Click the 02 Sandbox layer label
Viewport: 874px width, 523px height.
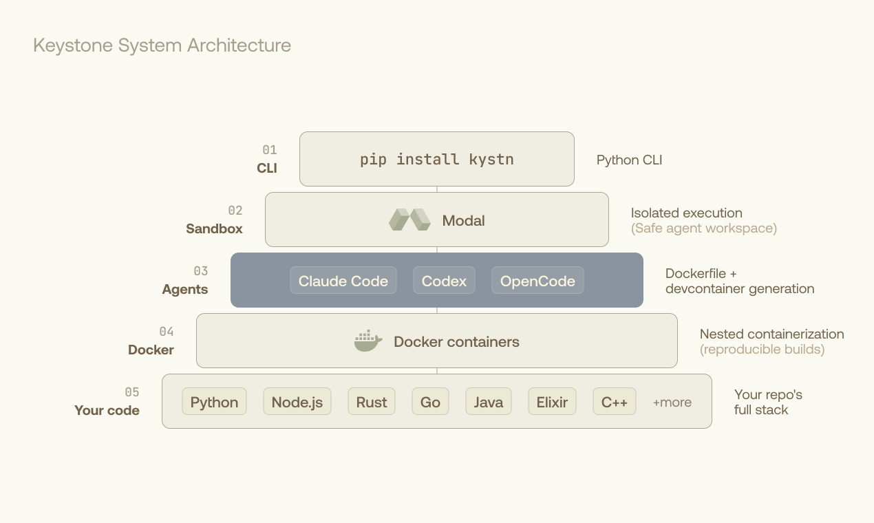[215, 220]
